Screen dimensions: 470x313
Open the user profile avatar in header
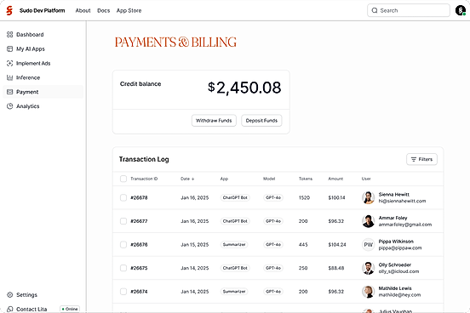pos(461,10)
